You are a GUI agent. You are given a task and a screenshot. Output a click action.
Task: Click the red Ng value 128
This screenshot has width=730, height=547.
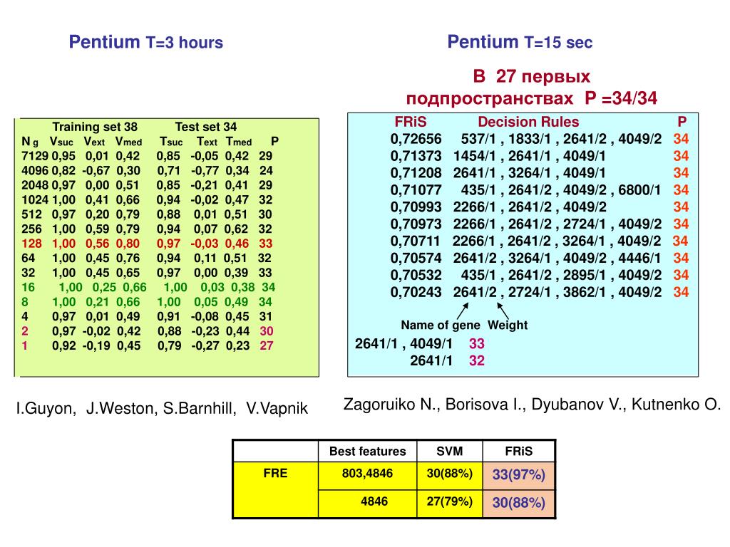[31, 244]
